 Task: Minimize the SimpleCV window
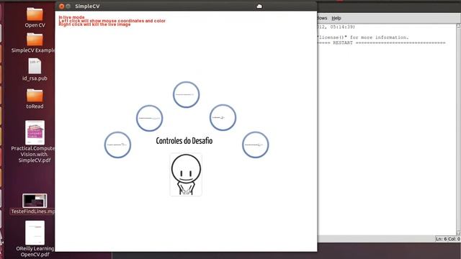click(x=68, y=6)
